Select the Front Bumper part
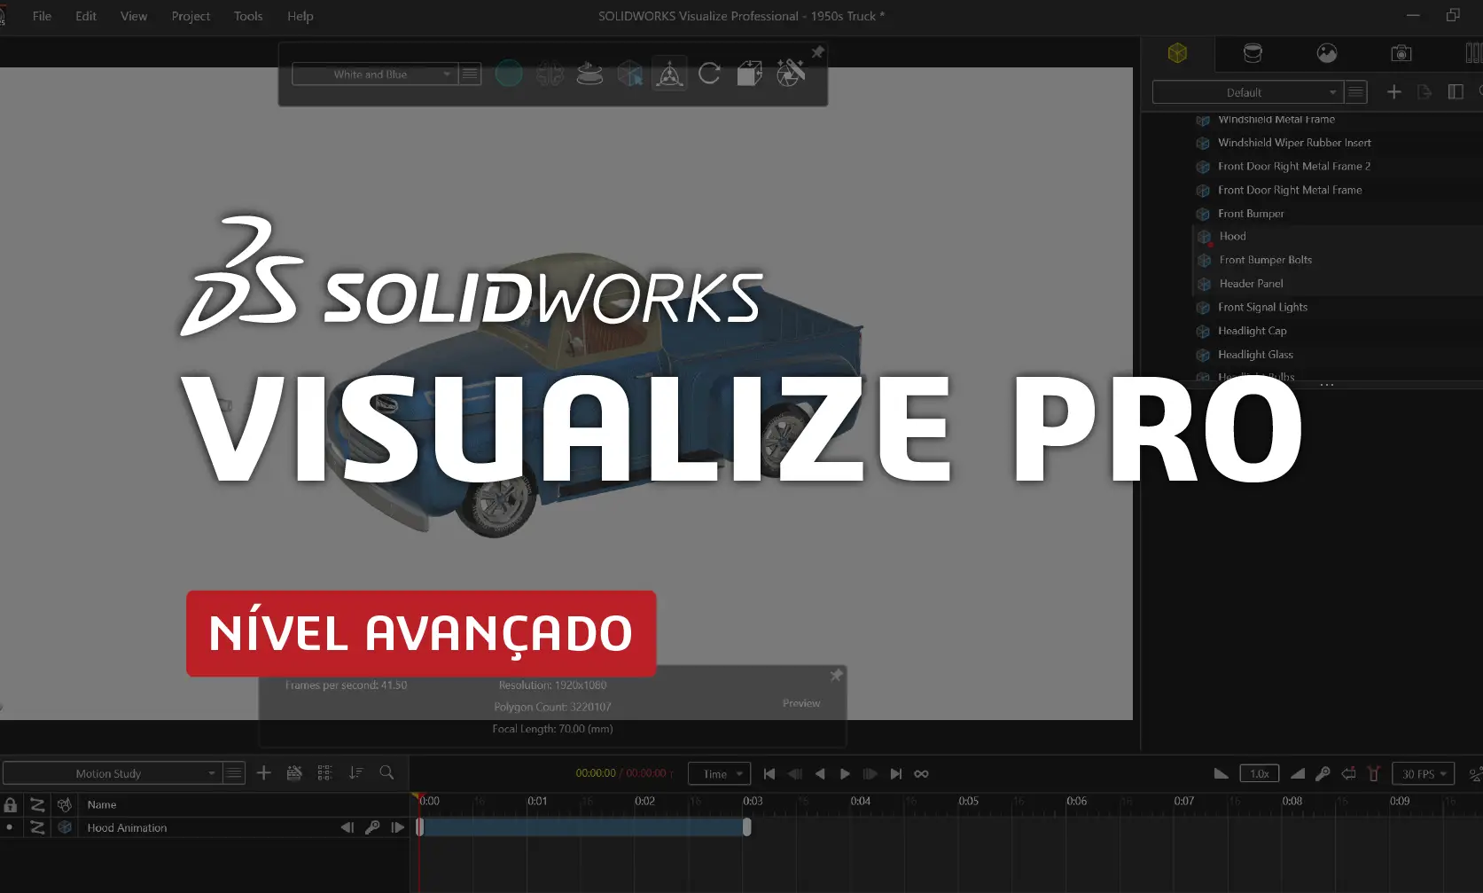The height and width of the screenshot is (893, 1483). click(x=1251, y=214)
